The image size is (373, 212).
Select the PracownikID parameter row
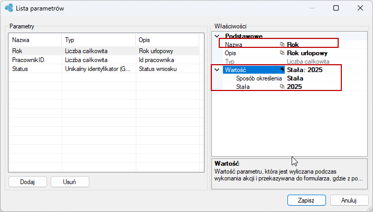pos(104,60)
